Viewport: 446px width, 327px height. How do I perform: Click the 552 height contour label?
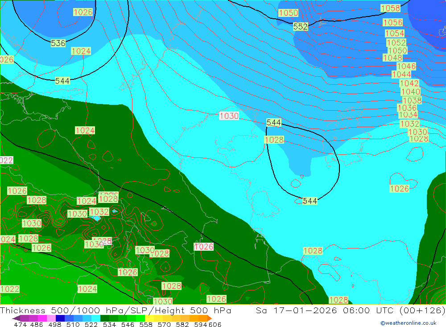tap(301, 27)
